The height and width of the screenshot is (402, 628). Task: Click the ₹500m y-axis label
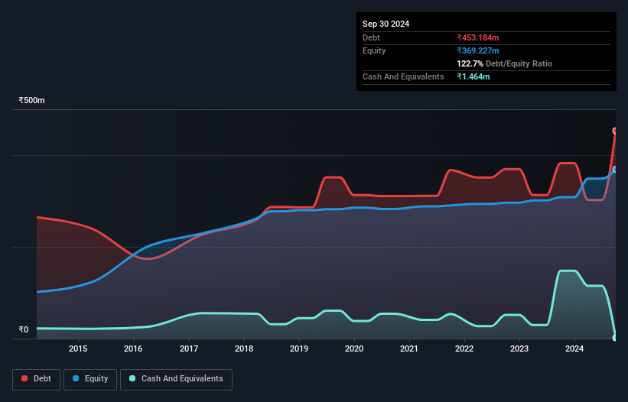(31, 100)
